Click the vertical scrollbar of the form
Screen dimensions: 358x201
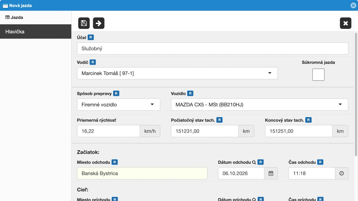[356, 94]
